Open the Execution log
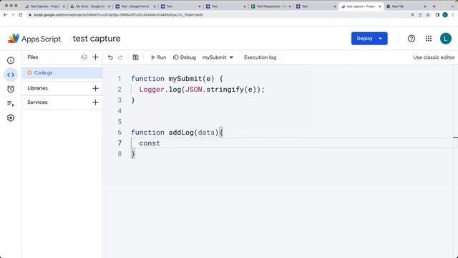Viewport: 458px width, 258px height. (x=260, y=57)
